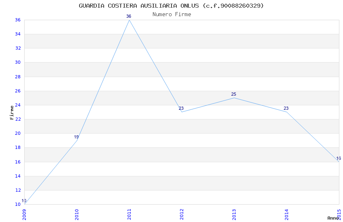
Task: Click the data label 23 above 2012
Action: click(x=181, y=109)
